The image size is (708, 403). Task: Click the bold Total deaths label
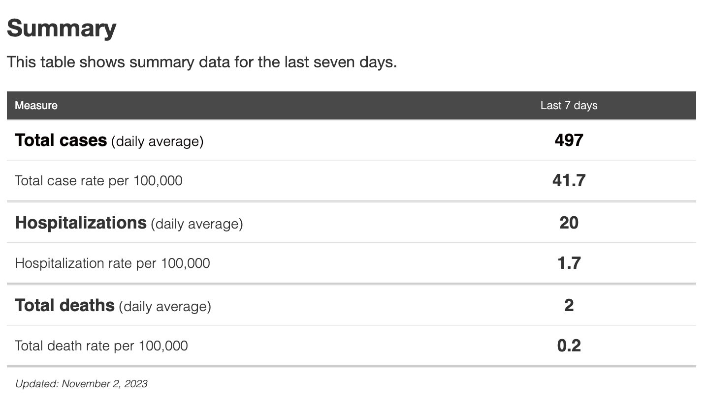[64, 306]
